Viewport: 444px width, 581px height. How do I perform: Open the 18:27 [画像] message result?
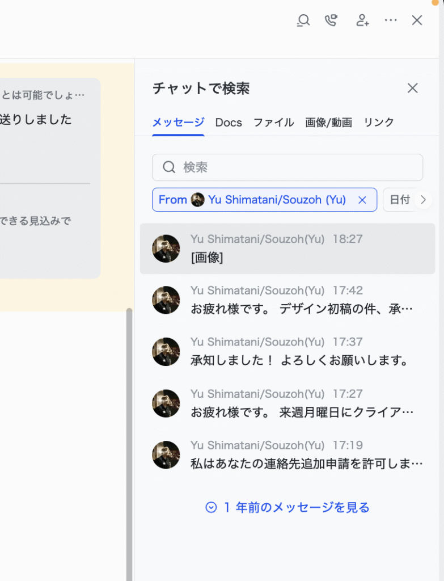click(x=287, y=249)
